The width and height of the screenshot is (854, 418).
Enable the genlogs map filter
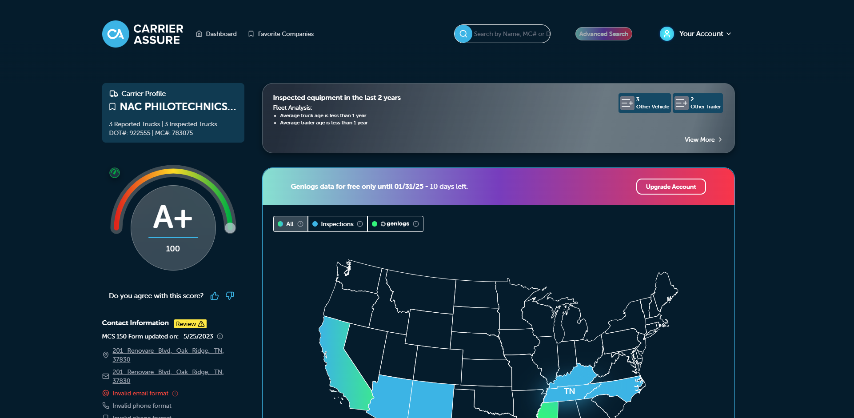coord(395,224)
